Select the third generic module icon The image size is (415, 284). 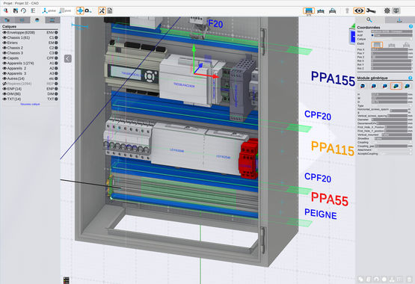385,86
